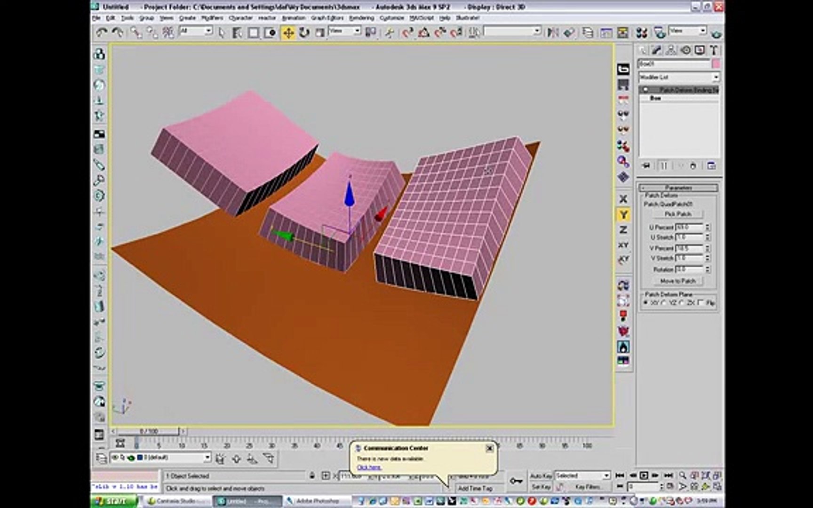Activate the Select and Link tool

coord(136,32)
